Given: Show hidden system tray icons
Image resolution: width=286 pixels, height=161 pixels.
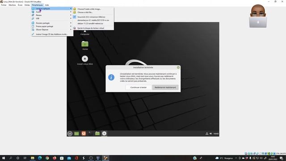Looking at the screenshot, I should [x=236, y=158].
